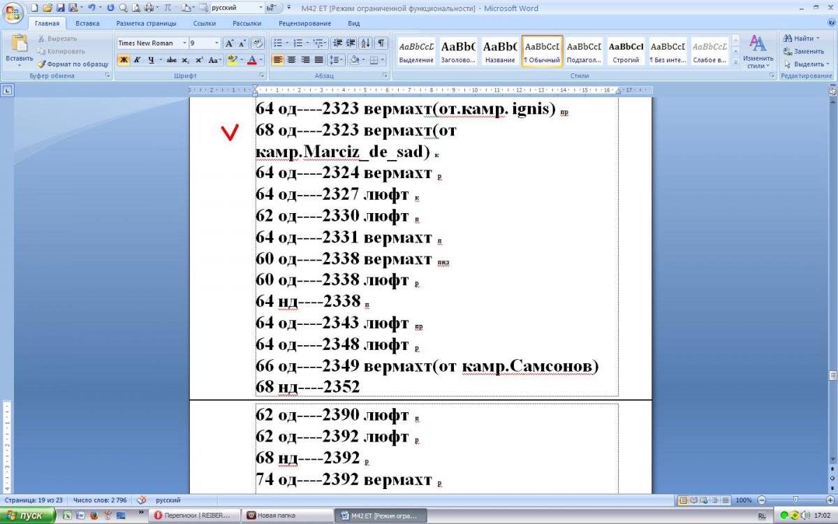Click the Format Painter (Формат по образцу) button
Viewport: 838px width, 524px height.
pyautogui.click(x=73, y=64)
